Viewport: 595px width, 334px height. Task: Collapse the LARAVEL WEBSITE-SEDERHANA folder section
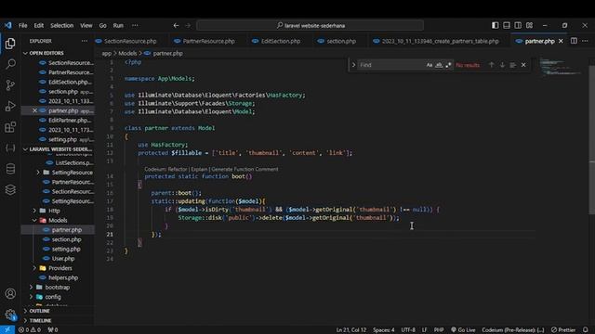[x=25, y=149]
